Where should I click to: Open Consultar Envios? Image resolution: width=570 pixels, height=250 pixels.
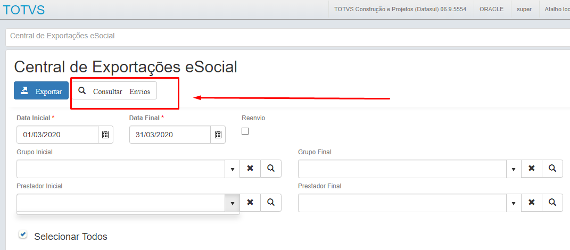(114, 90)
